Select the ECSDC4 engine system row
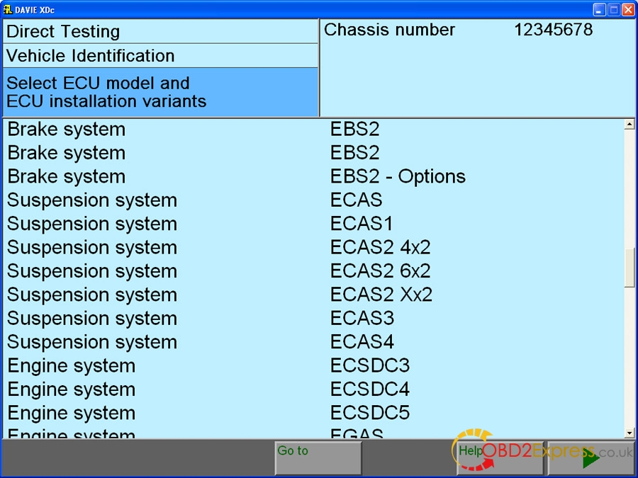Image resolution: width=638 pixels, height=478 pixels. (313, 389)
